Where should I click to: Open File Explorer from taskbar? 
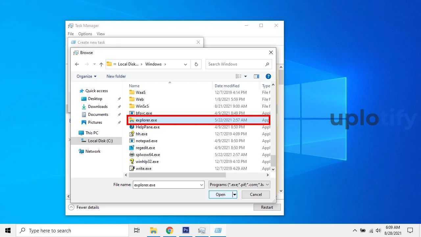coord(153,230)
